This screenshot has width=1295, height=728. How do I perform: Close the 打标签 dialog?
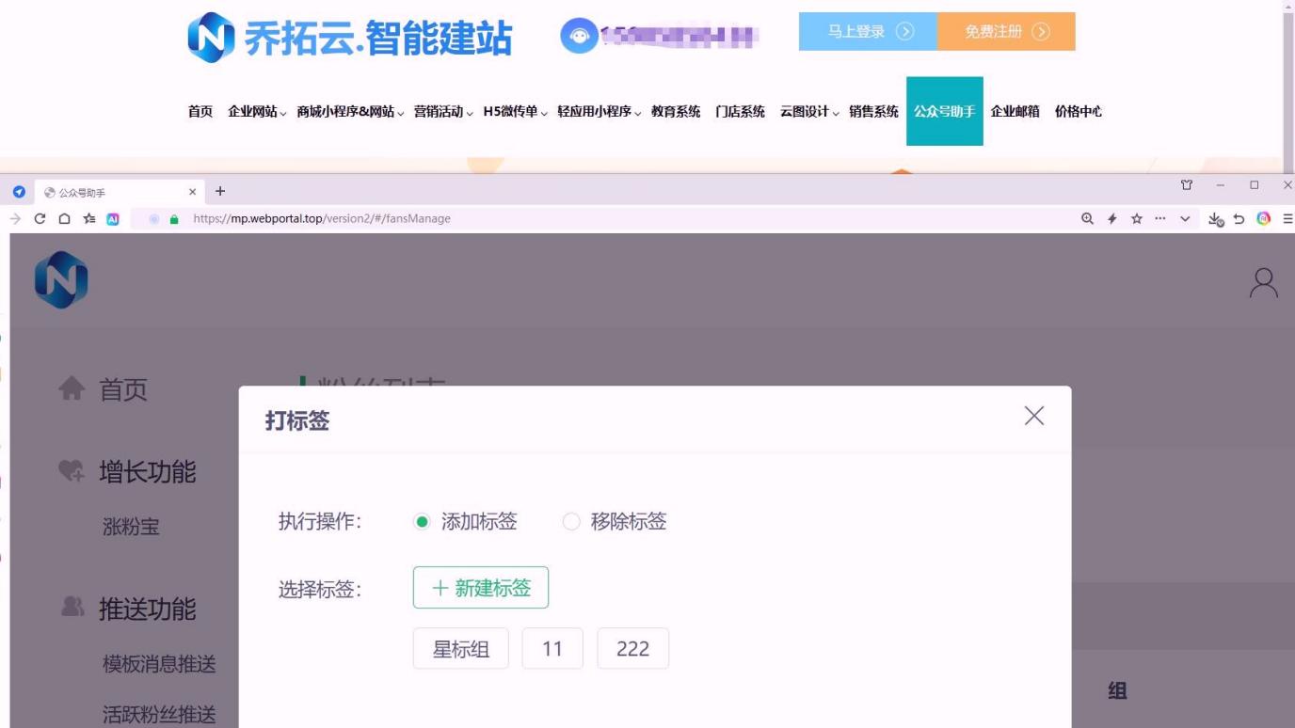[1033, 417]
